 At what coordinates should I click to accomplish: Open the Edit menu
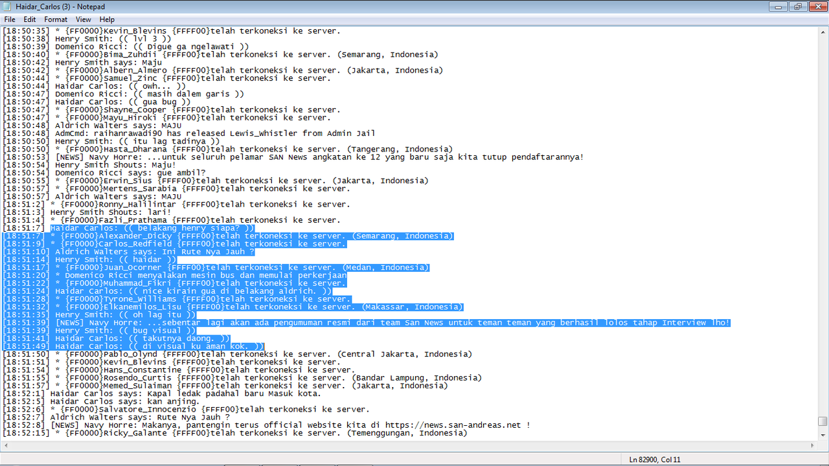(x=30, y=19)
